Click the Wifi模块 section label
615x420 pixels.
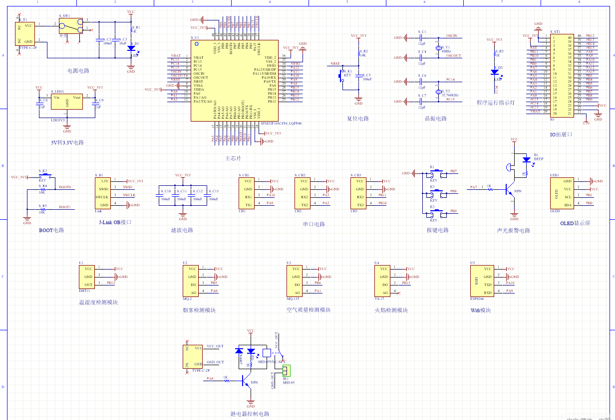(x=481, y=310)
